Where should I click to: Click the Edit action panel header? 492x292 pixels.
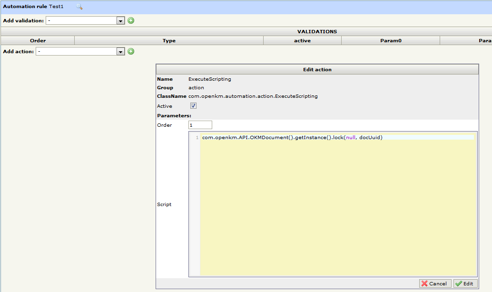pos(317,69)
